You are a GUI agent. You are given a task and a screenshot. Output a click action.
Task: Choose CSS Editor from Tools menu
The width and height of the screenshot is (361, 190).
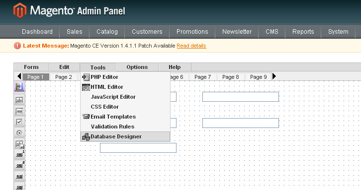[125, 107]
